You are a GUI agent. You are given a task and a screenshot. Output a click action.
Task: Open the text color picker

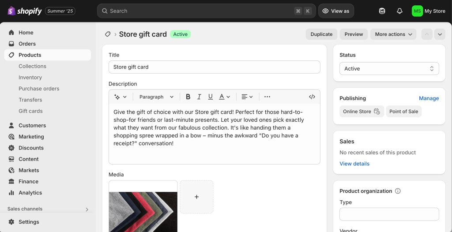(224, 97)
